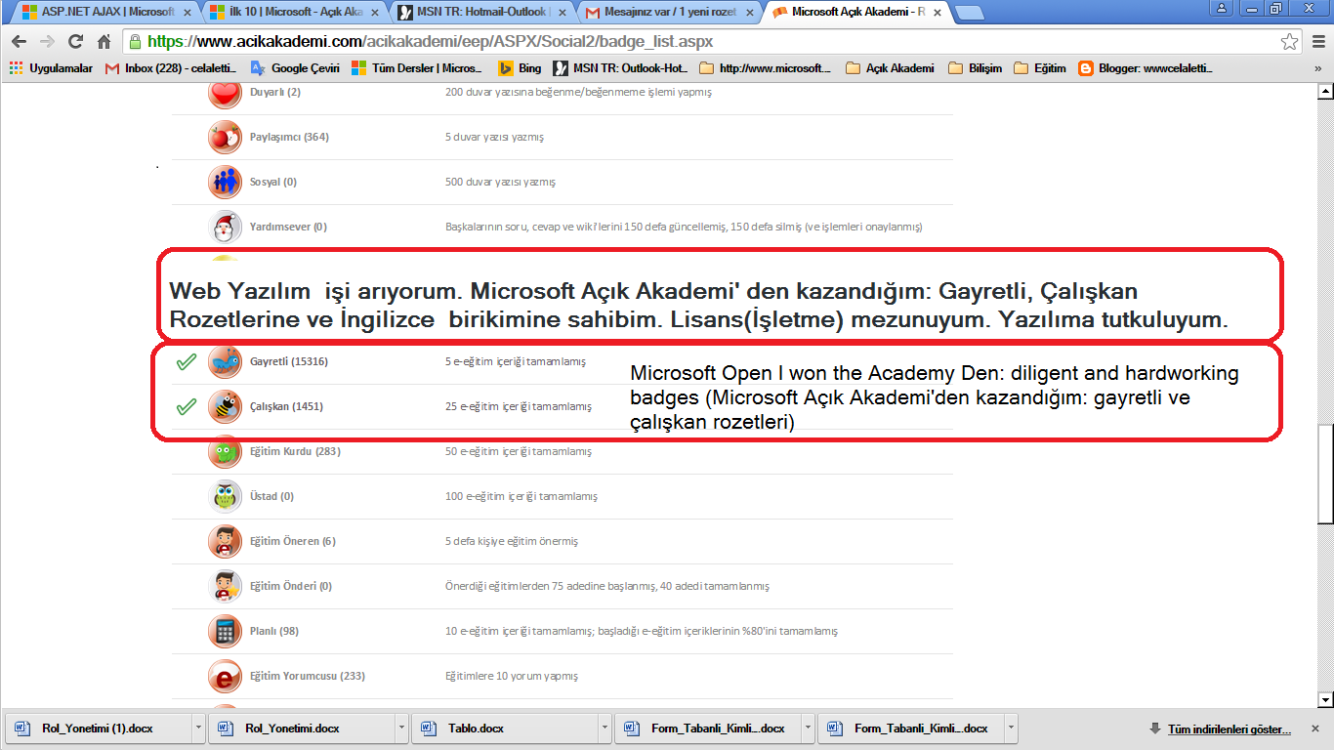Click the green checkmark beside Çalışkan
The image size is (1334, 750).
click(x=187, y=407)
